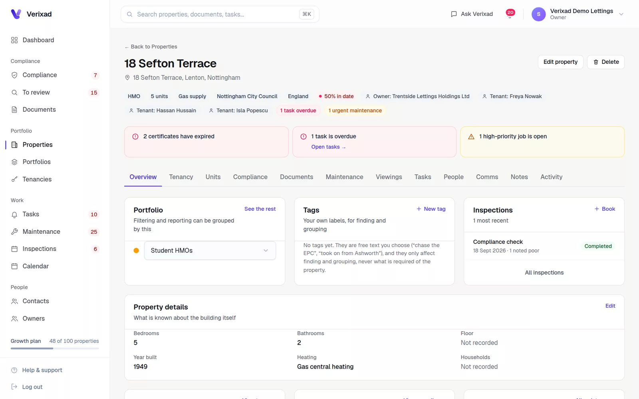The image size is (639, 399).
Task: Click the Tenant: Freya Nowak chip
Action: point(512,97)
